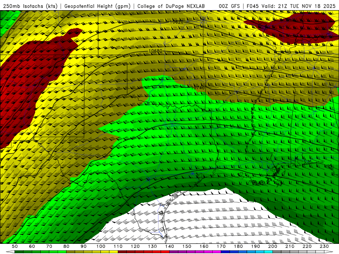Click the 220 value on the color scale
The width and height of the screenshot is (339, 254).
(307, 246)
